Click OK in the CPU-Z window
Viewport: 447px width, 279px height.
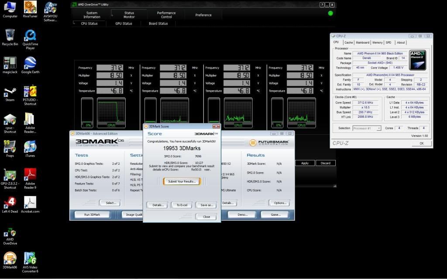[x=422, y=143]
